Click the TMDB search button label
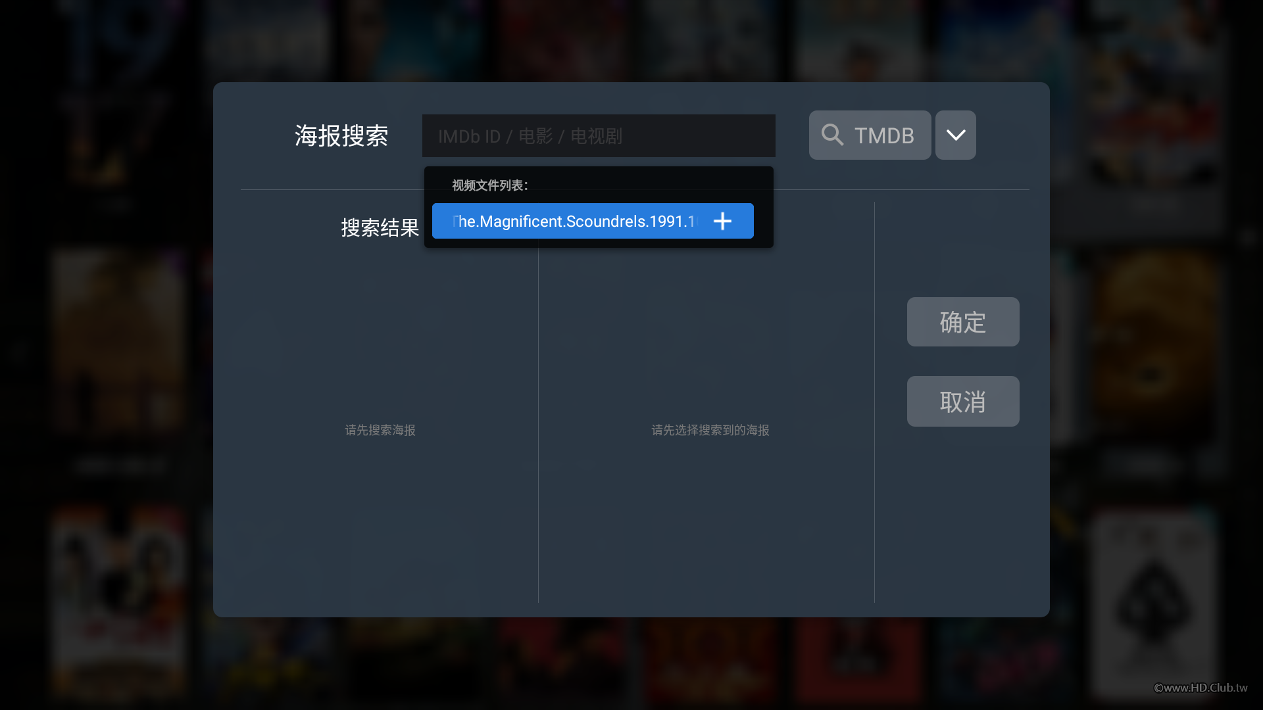The image size is (1263, 710). [x=883, y=135]
